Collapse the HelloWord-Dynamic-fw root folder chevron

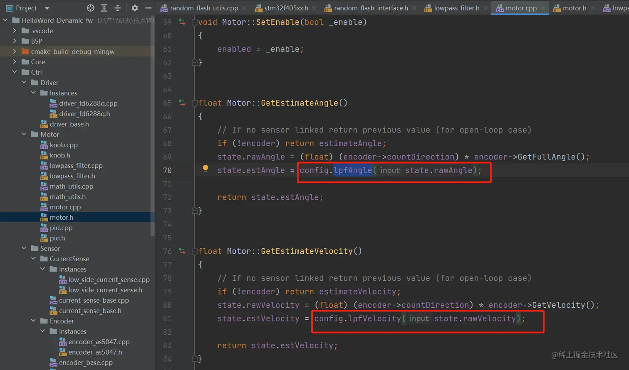coord(5,20)
